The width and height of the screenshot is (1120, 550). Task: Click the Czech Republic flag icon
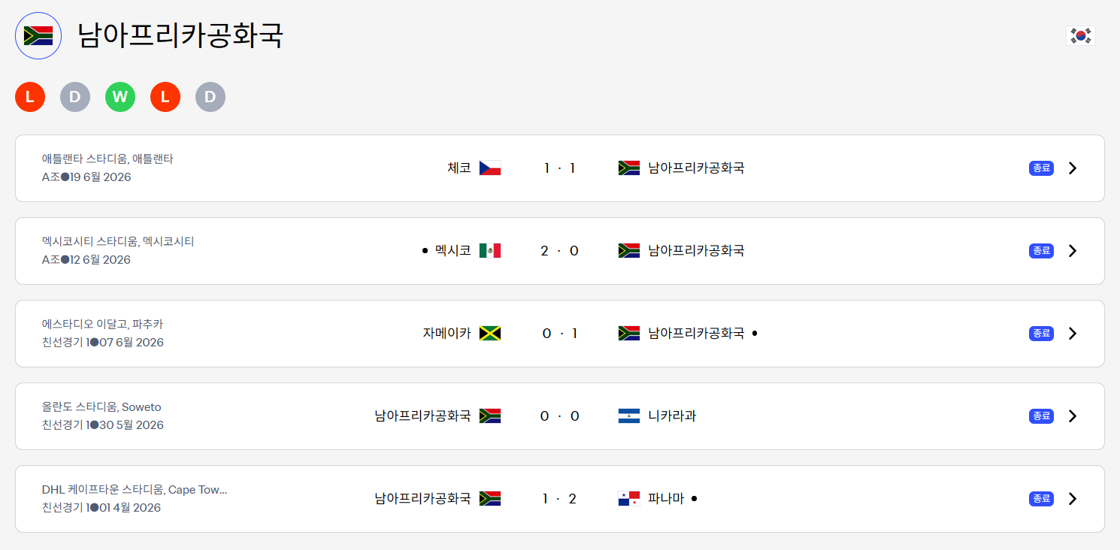pos(490,168)
